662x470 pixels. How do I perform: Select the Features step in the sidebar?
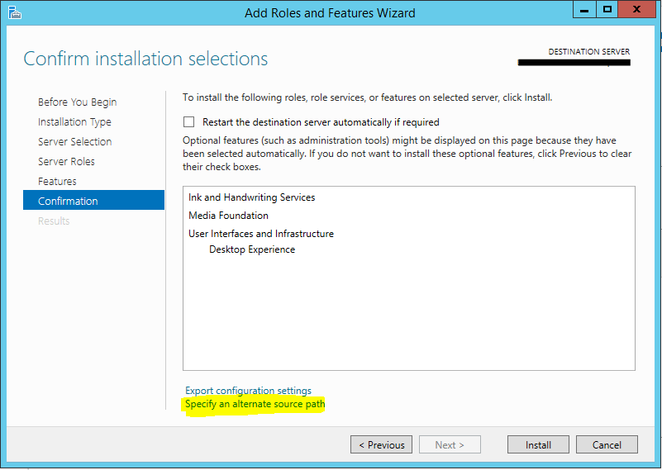click(x=57, y=182)
